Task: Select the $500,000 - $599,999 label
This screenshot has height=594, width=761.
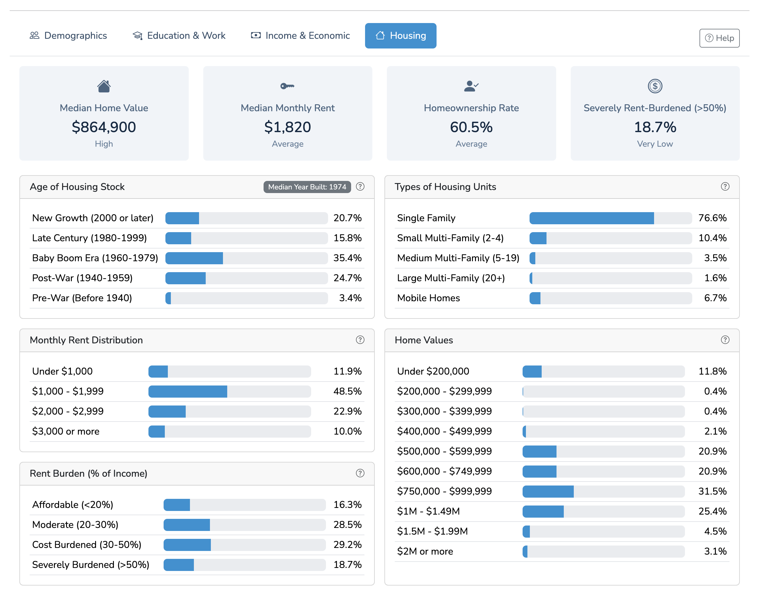Action: point(444,452)
